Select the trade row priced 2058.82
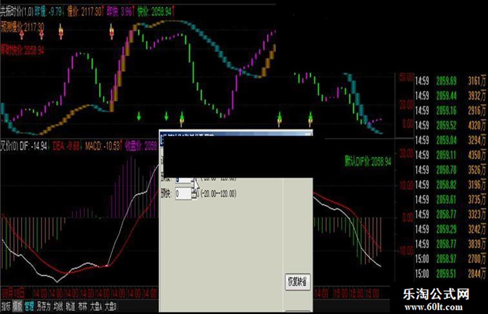Viewport: 488px width, 314px height. coord(450,185)
